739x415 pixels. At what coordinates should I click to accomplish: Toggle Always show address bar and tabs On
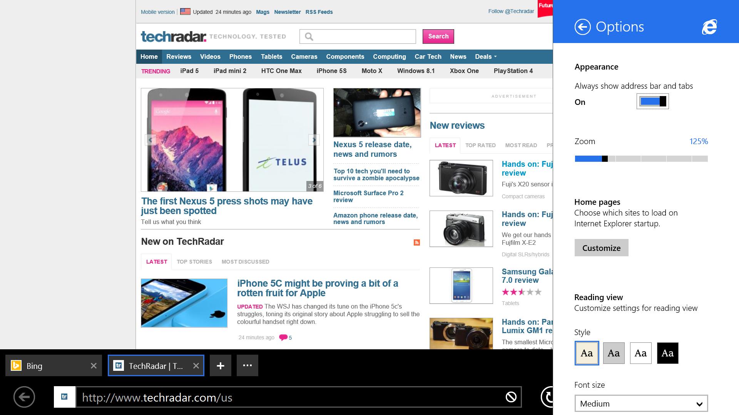coord(652,101)
